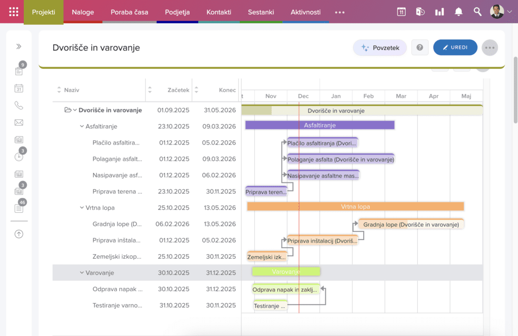Click the notifications bell icon
Image resolution: width=518 pixels, height=336 pixels.
point(459,12)
